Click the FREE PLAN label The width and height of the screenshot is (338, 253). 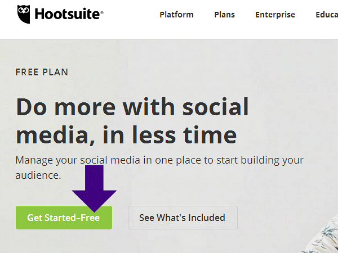click(42, 73)
